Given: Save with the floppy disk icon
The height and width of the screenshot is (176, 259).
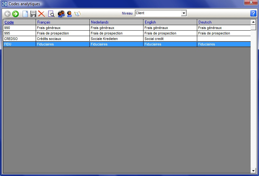Looking at the screenshot, I should click(33, 14).
